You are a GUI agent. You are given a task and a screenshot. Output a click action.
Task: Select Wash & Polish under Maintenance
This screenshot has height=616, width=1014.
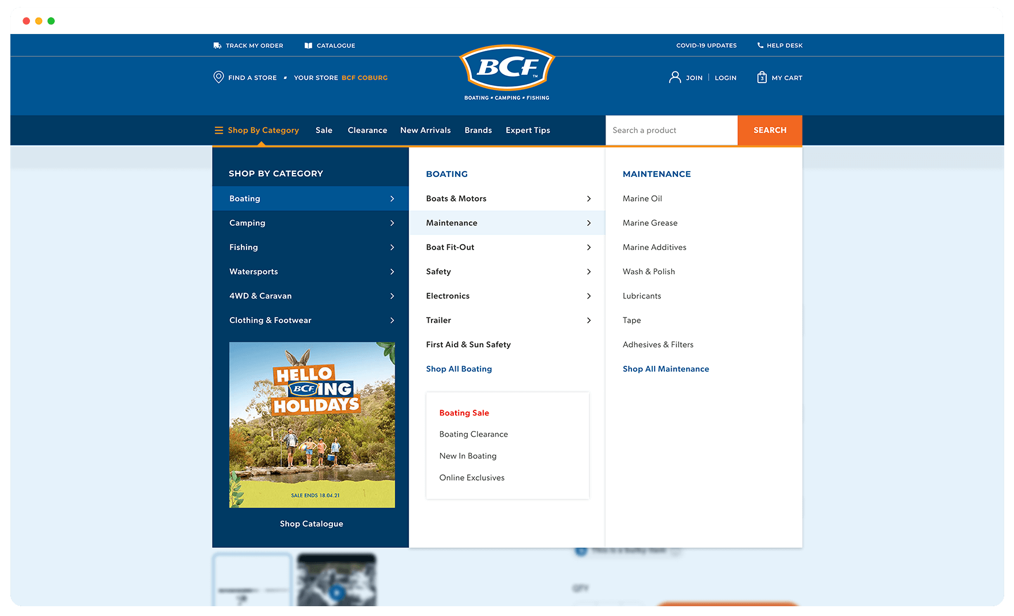pyautogui.click(x=649, y=271)
